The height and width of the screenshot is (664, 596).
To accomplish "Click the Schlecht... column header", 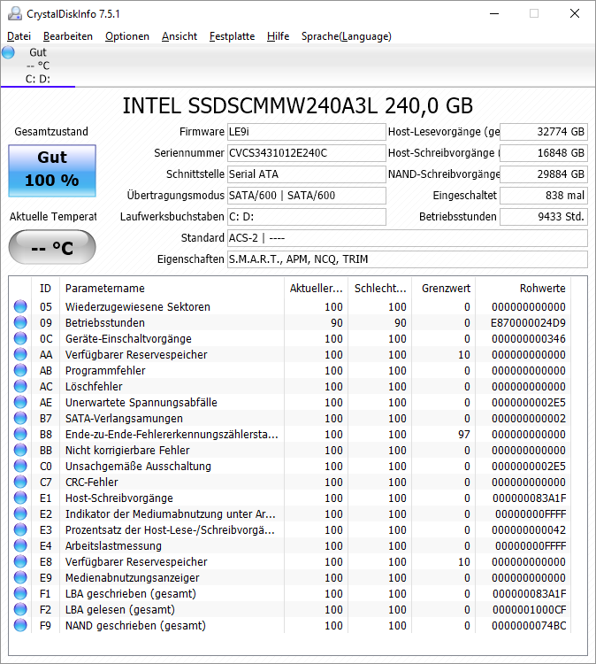I will click(x=380, y=288).
